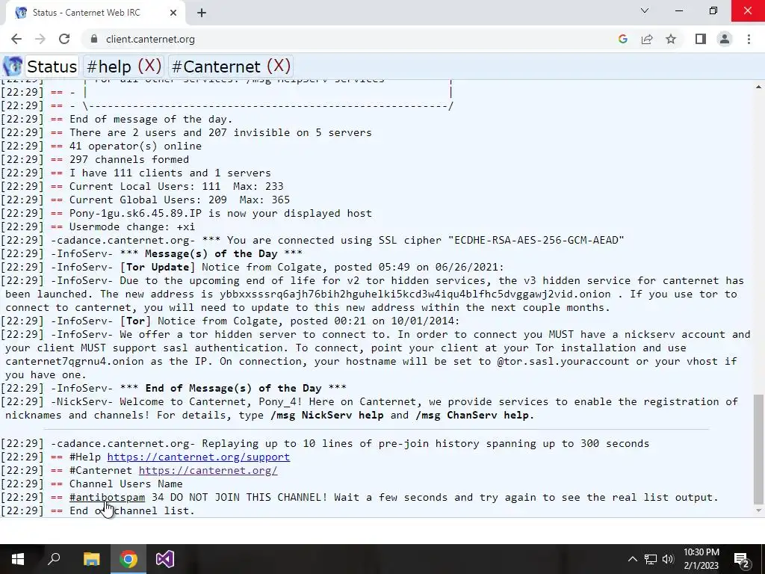Switch to the Status tab

coord(52,67)
